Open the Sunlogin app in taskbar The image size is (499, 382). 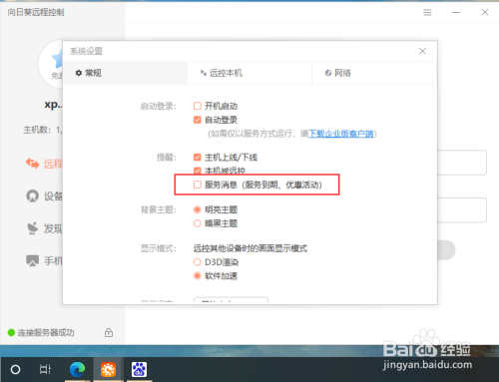(x=108, y=369)
